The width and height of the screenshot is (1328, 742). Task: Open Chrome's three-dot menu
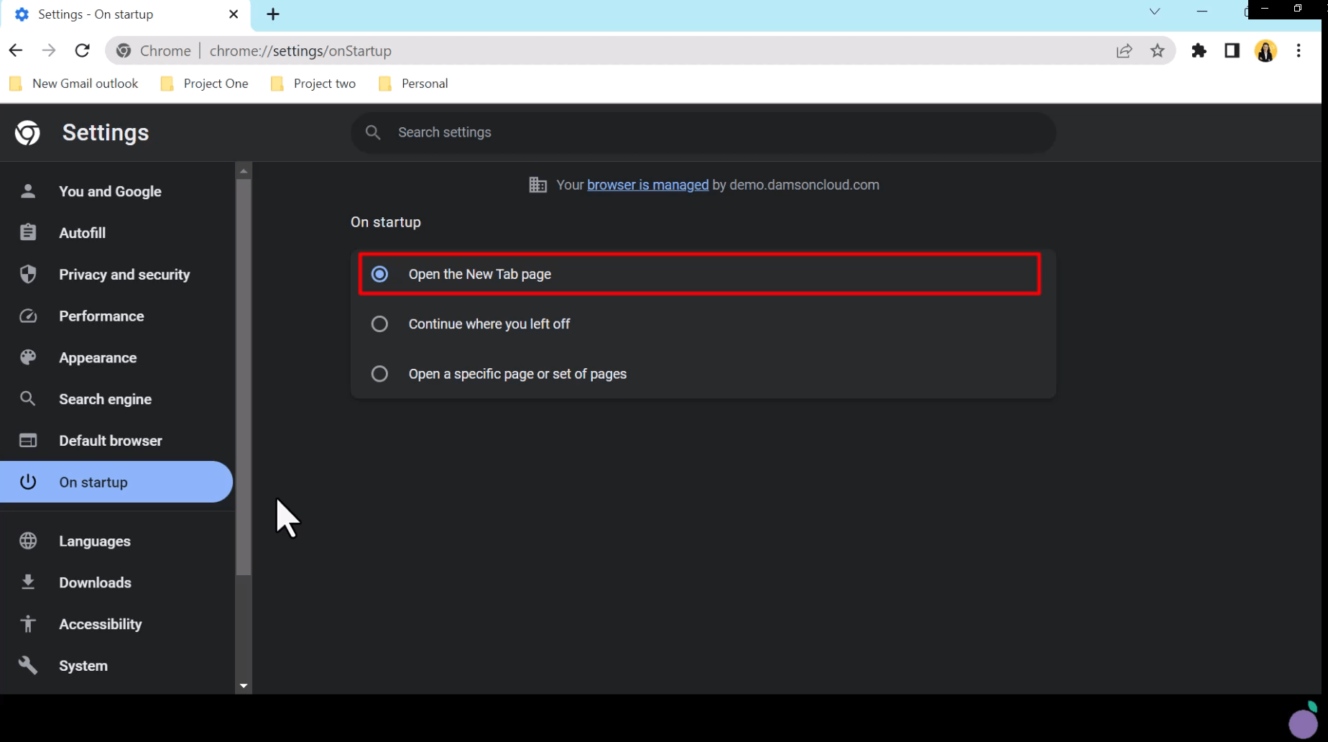tap(1299, 50)
